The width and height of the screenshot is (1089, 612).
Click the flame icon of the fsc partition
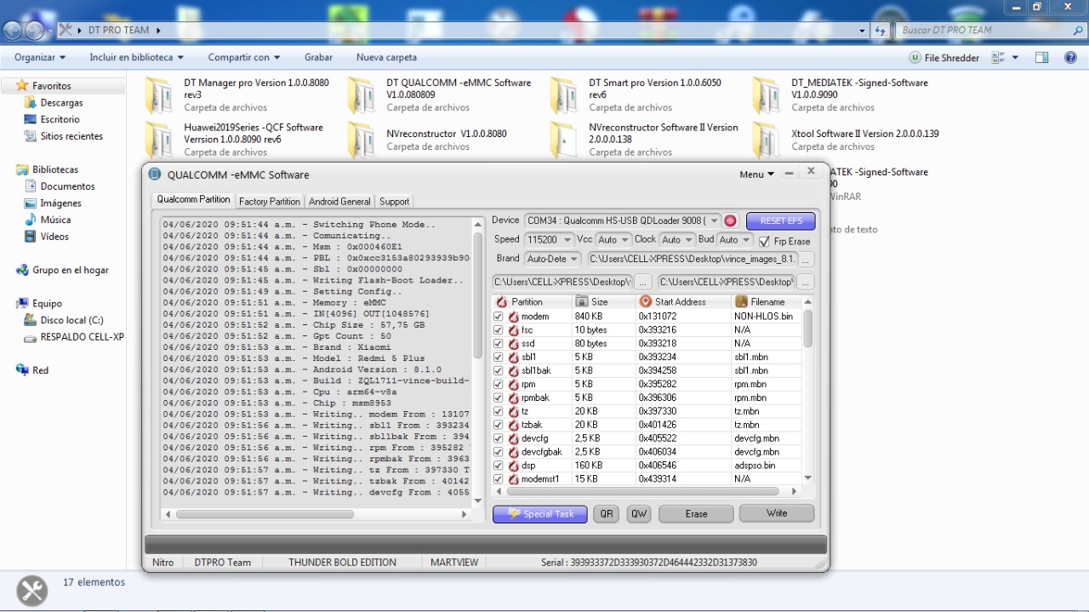pyautogui.click(x=513, y=330)
